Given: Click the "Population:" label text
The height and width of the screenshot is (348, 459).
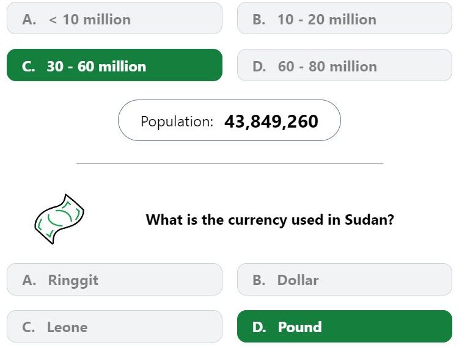Looking at the screenshot, I should pyautogui.click(x=177, y=121).
